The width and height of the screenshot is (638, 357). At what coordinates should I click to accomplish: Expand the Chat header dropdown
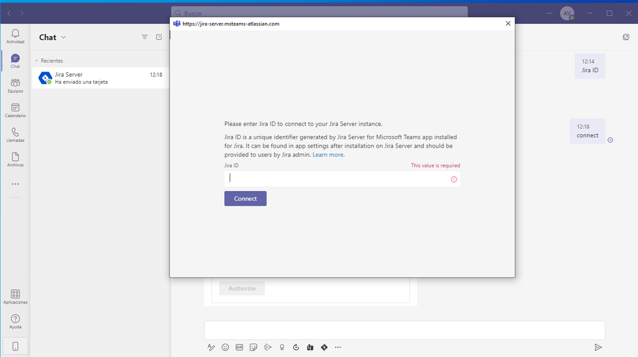click(63, 37)
